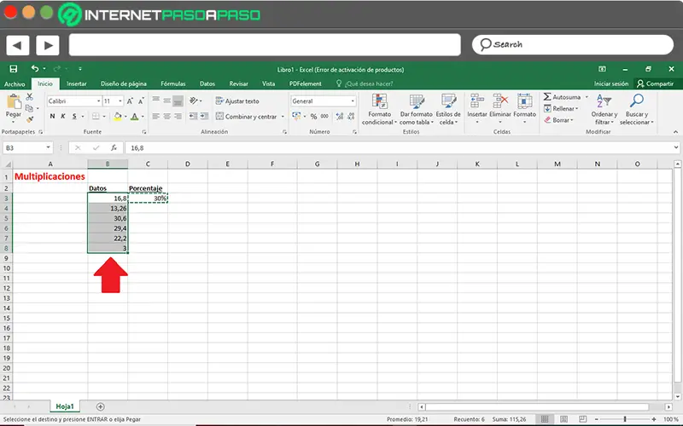Toggle bold N formatting
Viewport: 683px width, 426px height.
52,116
